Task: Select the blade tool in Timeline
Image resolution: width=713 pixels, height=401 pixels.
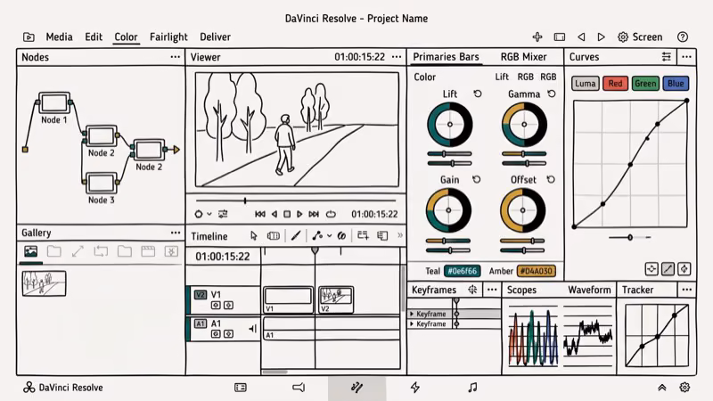Action: point(296,235)
